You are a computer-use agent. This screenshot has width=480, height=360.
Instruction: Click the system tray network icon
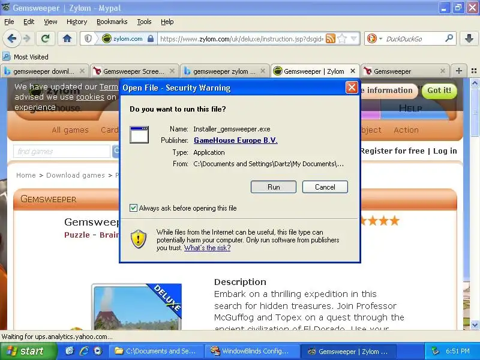tap(435, 351)
